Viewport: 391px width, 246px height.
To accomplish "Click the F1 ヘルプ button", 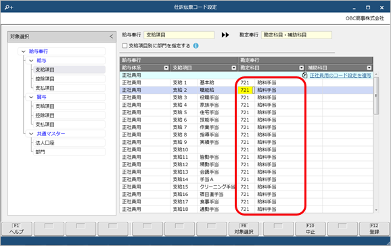I will (x=17, y=229).
